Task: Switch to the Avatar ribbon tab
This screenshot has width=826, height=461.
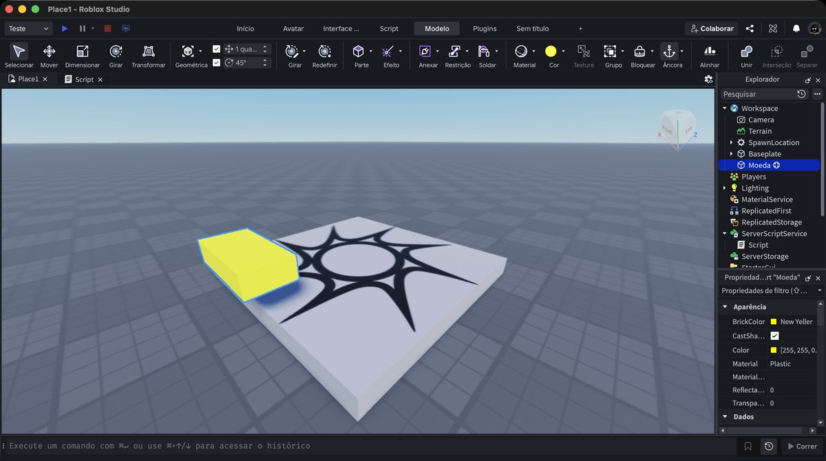Action: [x=293, y=28]
